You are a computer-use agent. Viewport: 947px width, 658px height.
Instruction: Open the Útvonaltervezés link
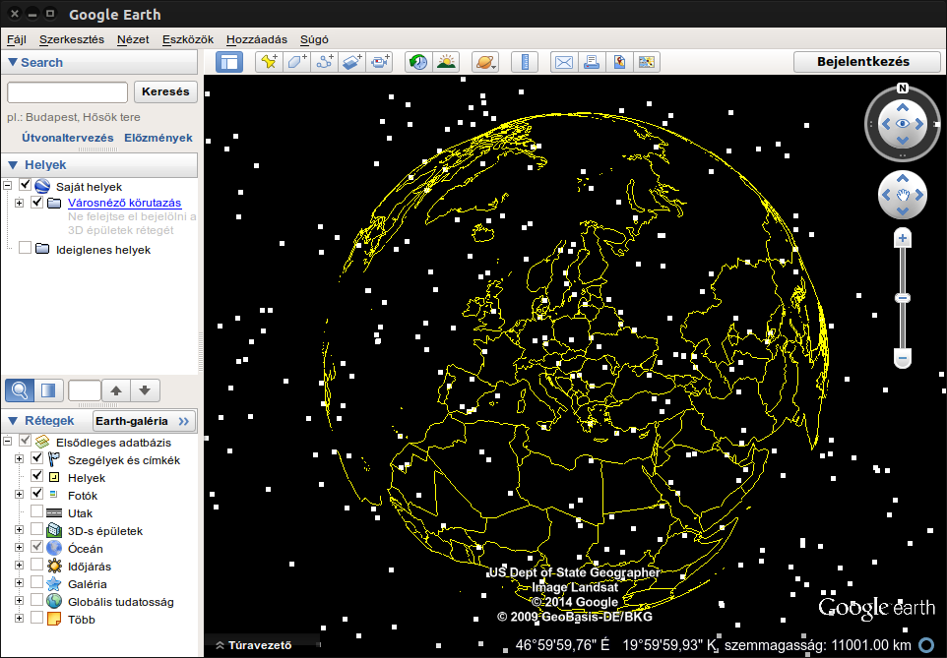tap(68, 138)
